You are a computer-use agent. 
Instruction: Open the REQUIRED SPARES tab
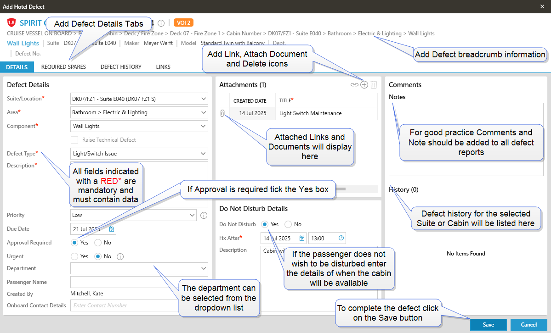[x=63, y=67]
